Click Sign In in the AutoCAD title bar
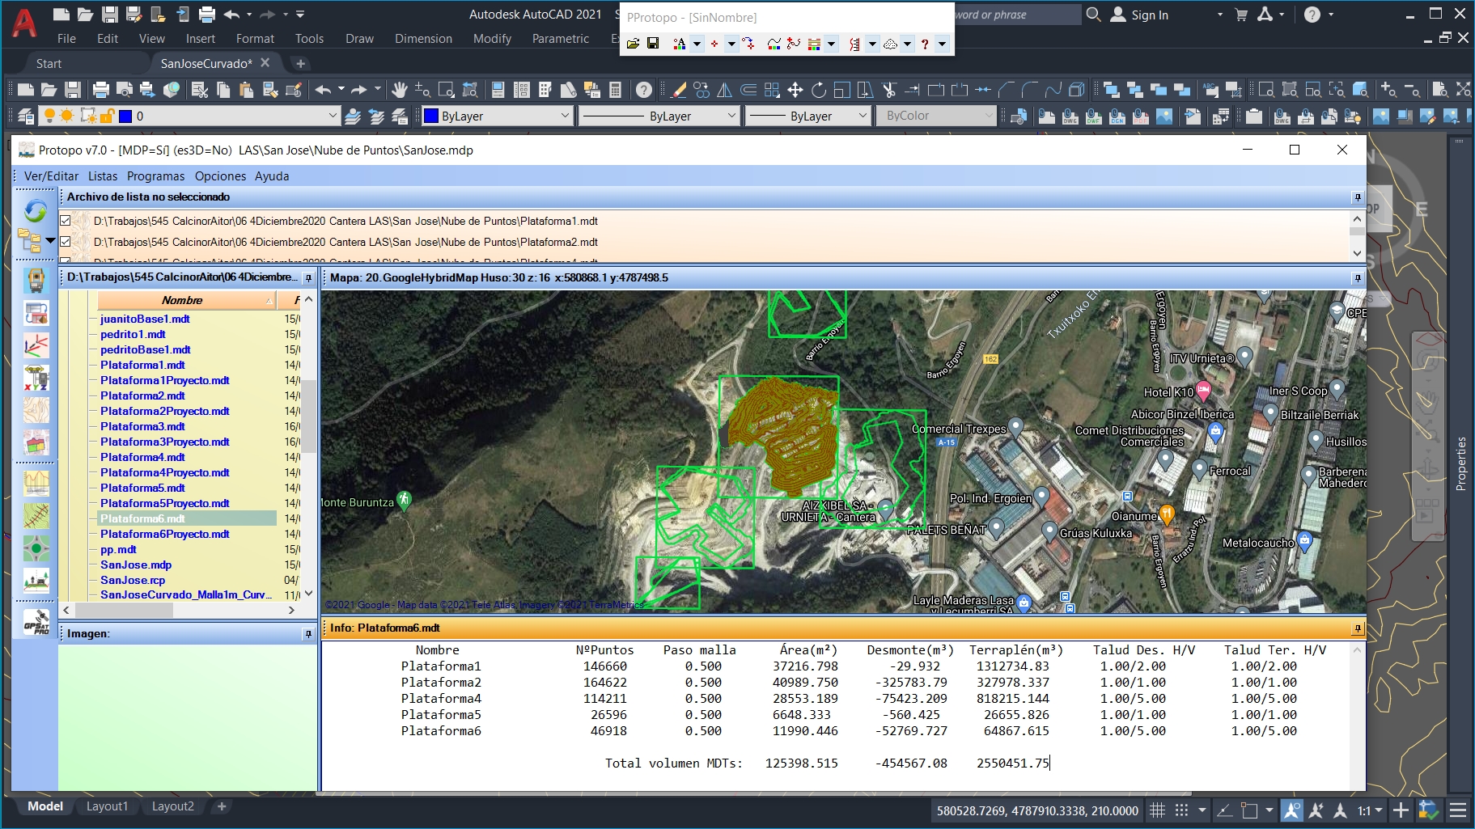Viewport: 1475px width, 829px height. (1150, 15)
